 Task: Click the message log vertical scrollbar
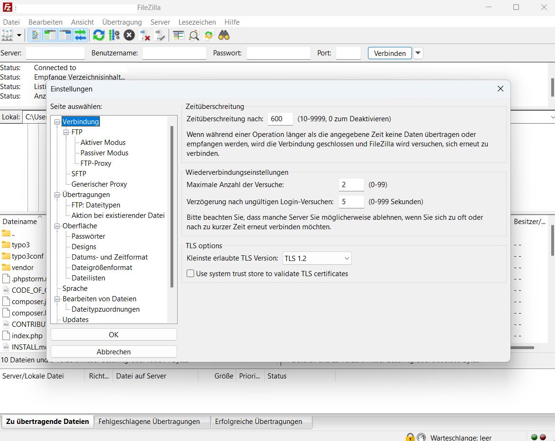(553, 87)
